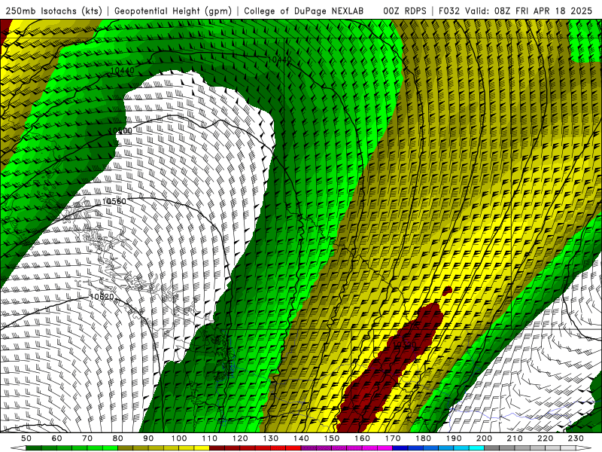Image resolution: width=602 pixels, height=452 pixels.
Task: Click the 10440 contour label nearest the 10500 label
Action: coord(123,70)
